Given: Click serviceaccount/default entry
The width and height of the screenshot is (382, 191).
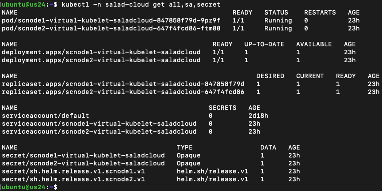Looking at the screenshot, I should (x=46, y=116).
